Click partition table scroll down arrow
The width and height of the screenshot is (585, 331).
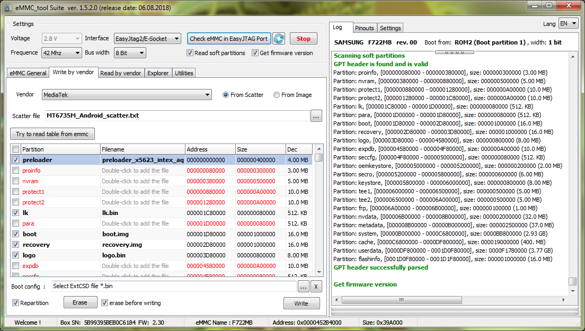(318, 272)
